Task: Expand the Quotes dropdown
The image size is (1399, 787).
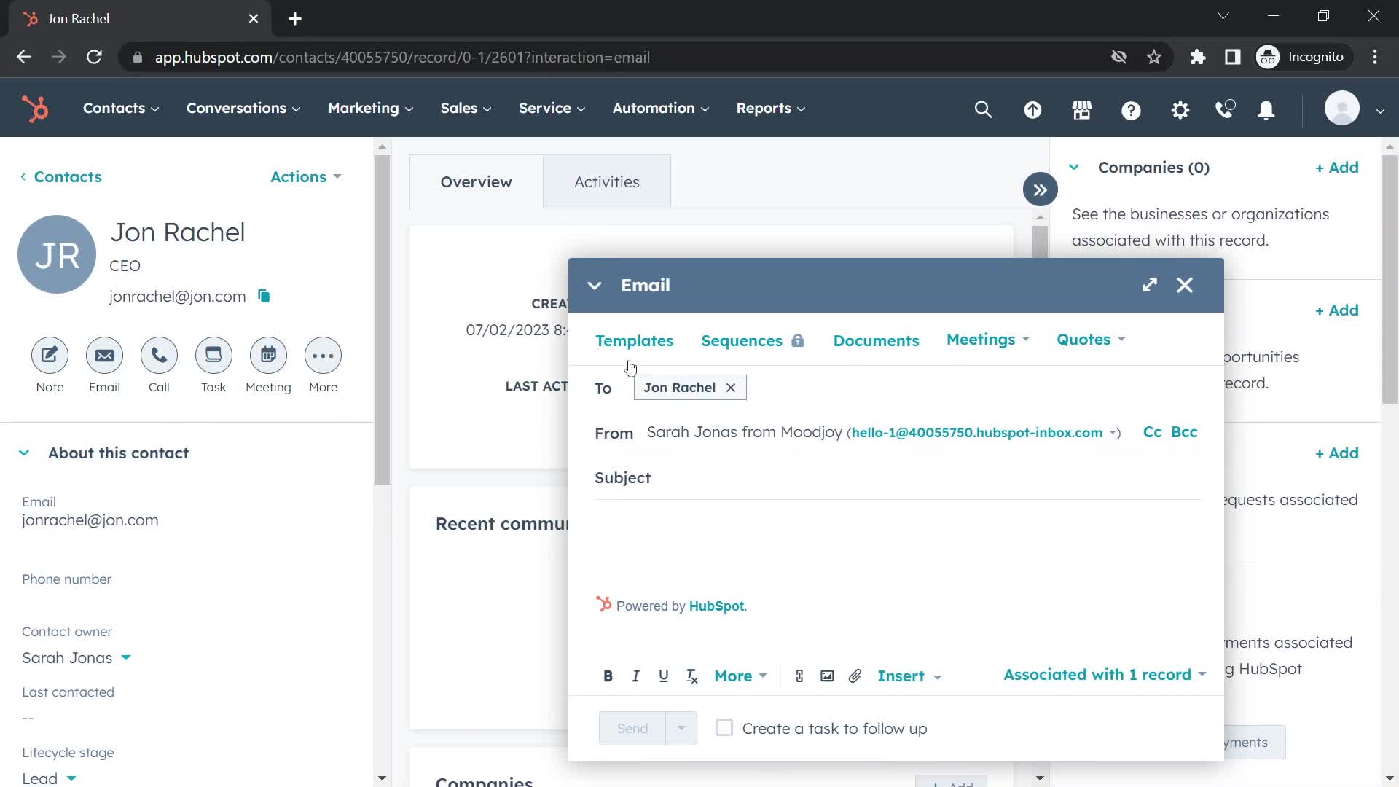Action: coord(1090,340)
